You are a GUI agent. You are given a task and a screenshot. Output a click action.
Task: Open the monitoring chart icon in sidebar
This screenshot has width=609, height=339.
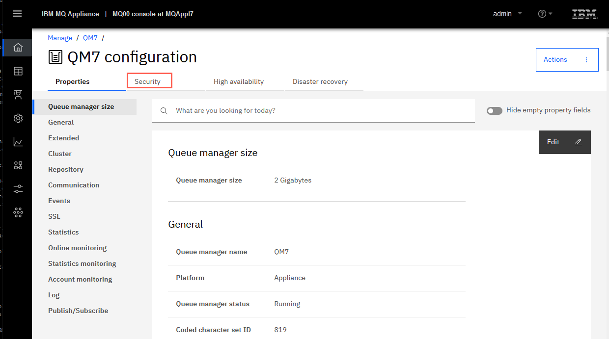point(18,142)
